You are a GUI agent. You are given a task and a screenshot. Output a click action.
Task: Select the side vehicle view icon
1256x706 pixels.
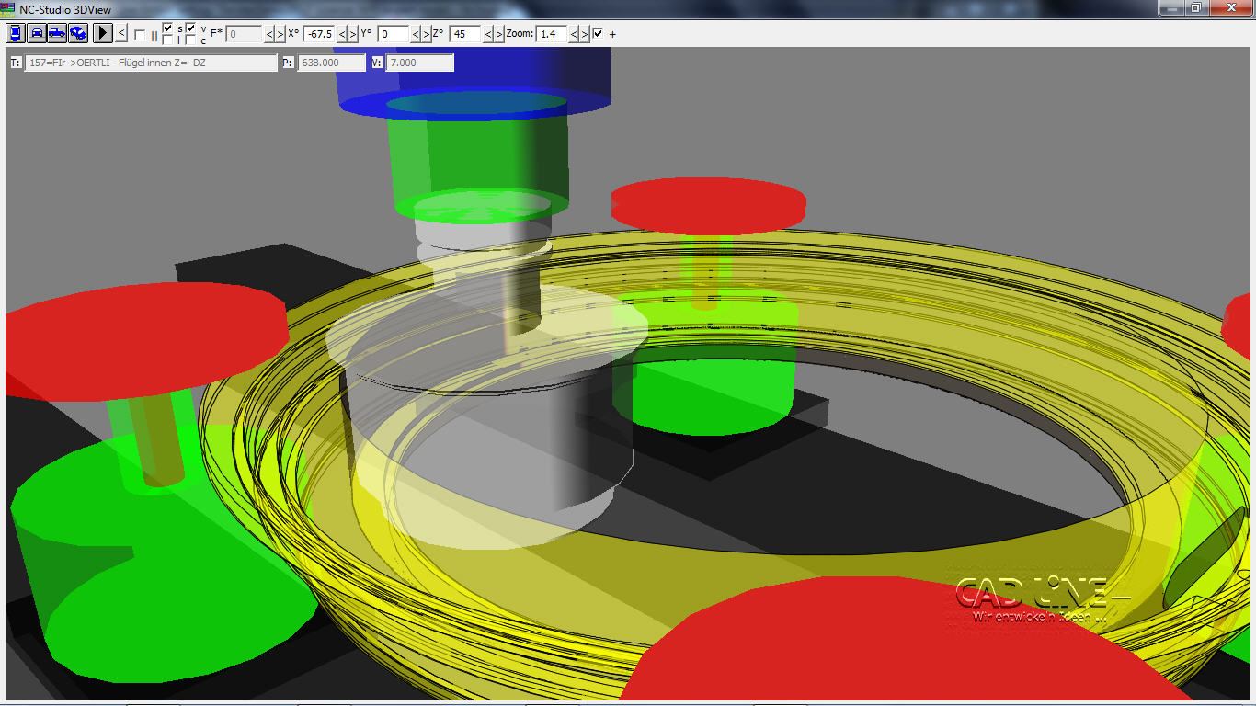[58, 33]
